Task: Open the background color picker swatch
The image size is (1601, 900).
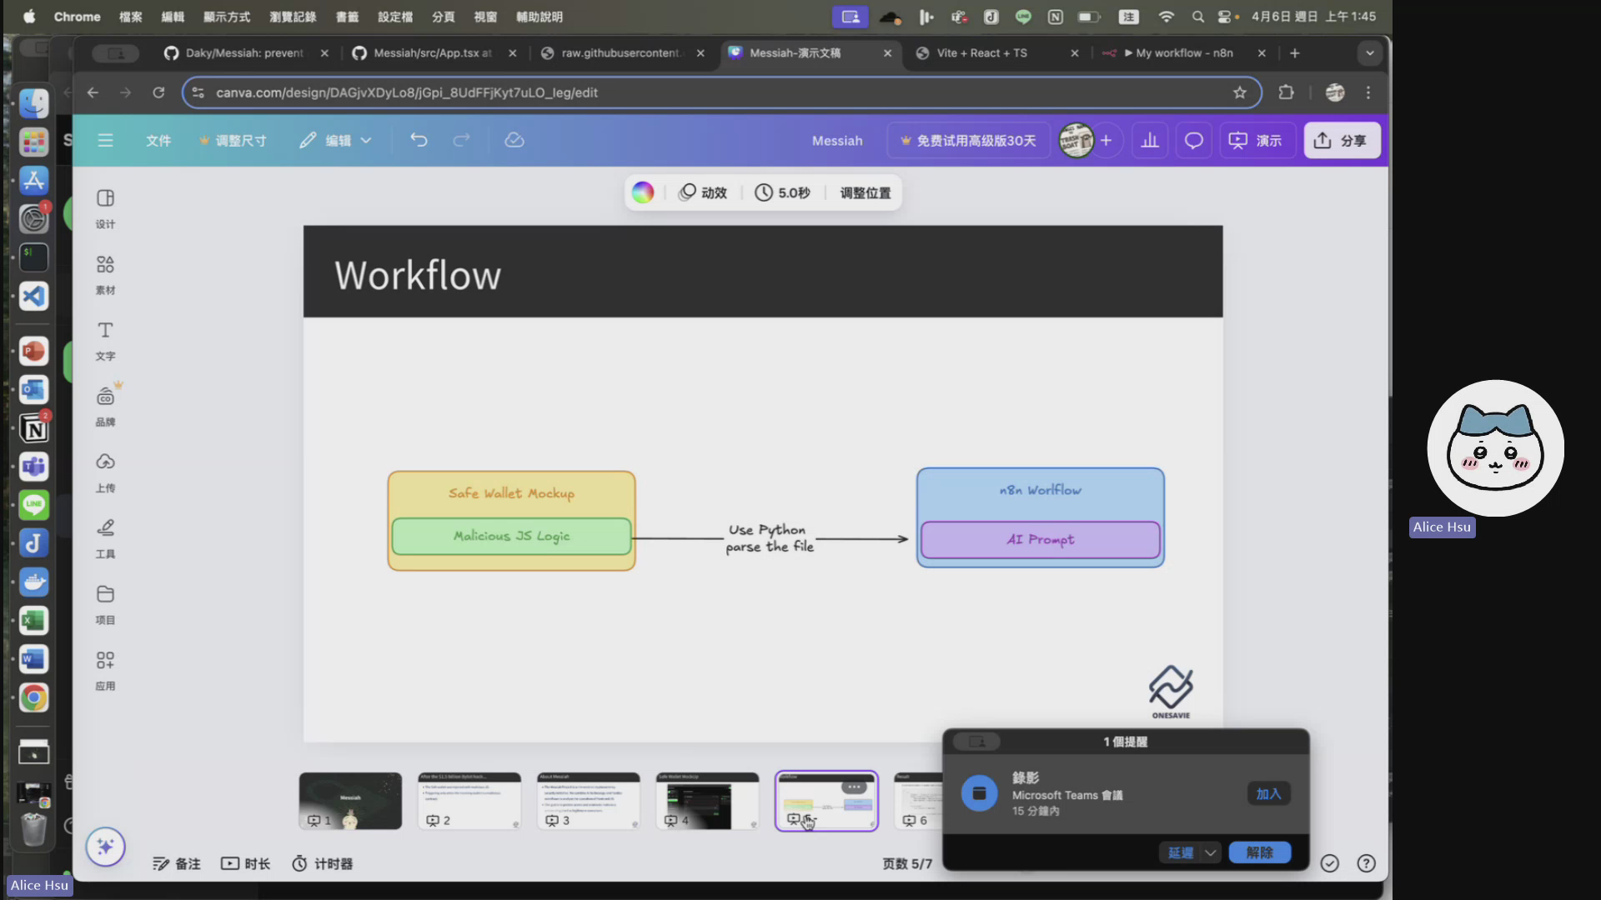Action: (642, 192)
